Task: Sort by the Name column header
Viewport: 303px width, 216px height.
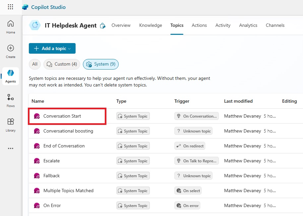Action: (x=38, y=101)
